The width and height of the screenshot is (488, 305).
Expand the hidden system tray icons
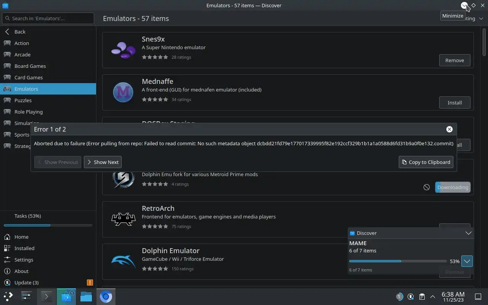point(433,296)
